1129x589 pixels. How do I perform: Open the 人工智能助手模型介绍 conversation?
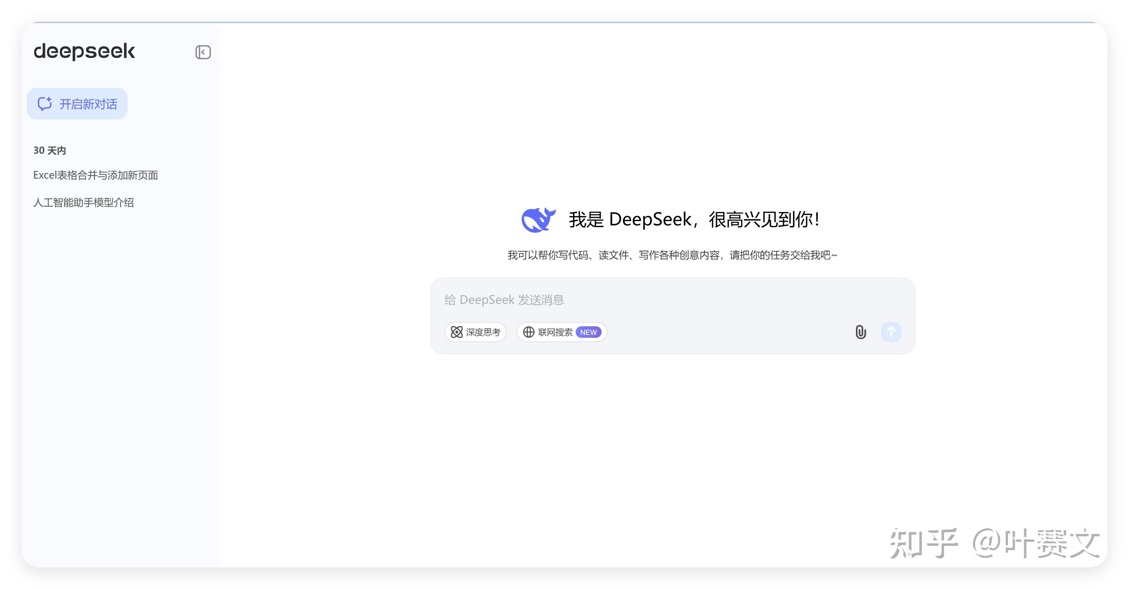tap(83, 202)
